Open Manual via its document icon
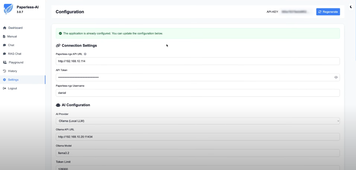356x170 pixels. [4, 36]
